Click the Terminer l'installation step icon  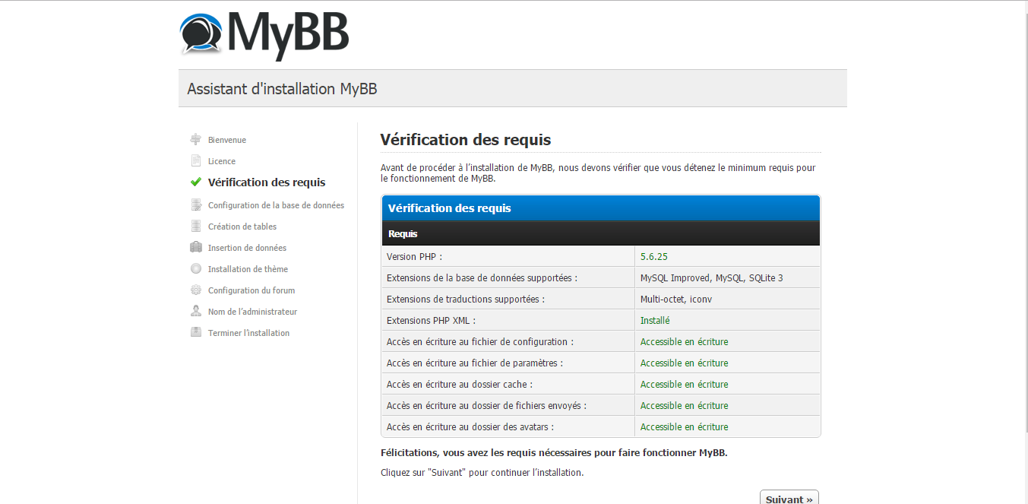coord(196,332)
